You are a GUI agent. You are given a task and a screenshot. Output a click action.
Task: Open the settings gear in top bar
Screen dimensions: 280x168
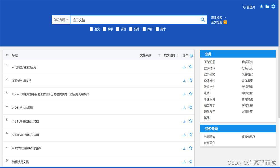tap(273, 6)
